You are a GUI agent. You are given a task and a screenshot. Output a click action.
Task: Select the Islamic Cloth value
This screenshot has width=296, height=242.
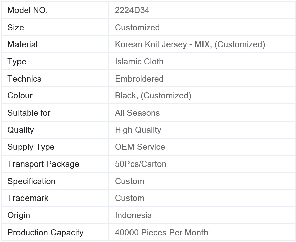(139, 61)
